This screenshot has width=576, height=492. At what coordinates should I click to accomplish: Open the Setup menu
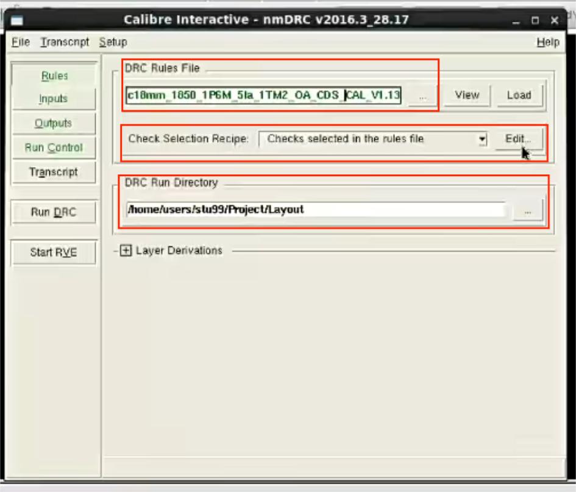[113, 42]
